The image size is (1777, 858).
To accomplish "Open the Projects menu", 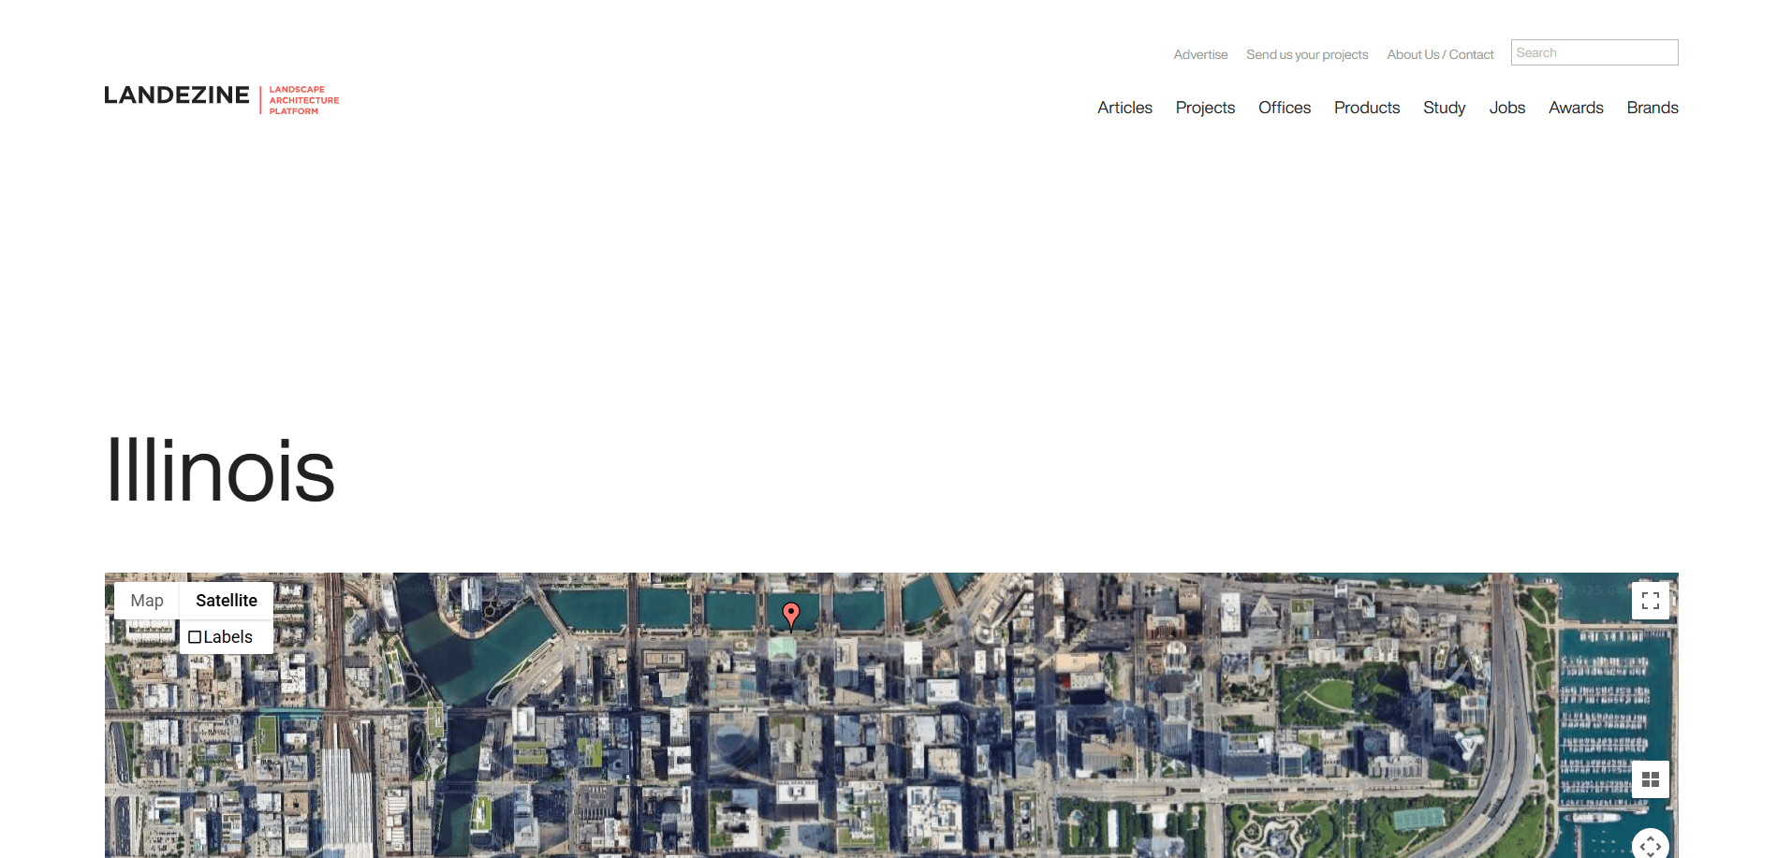I will pos(1205,108).
